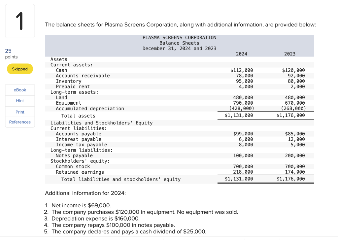Open the eBook resource link
The height and width of the screenshot is (240, 338).
[x=20, y=89]
